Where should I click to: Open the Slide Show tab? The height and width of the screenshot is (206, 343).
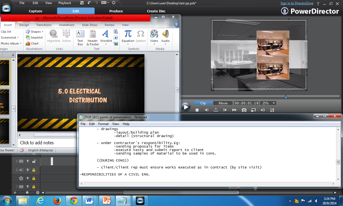[x=90, y=25]
